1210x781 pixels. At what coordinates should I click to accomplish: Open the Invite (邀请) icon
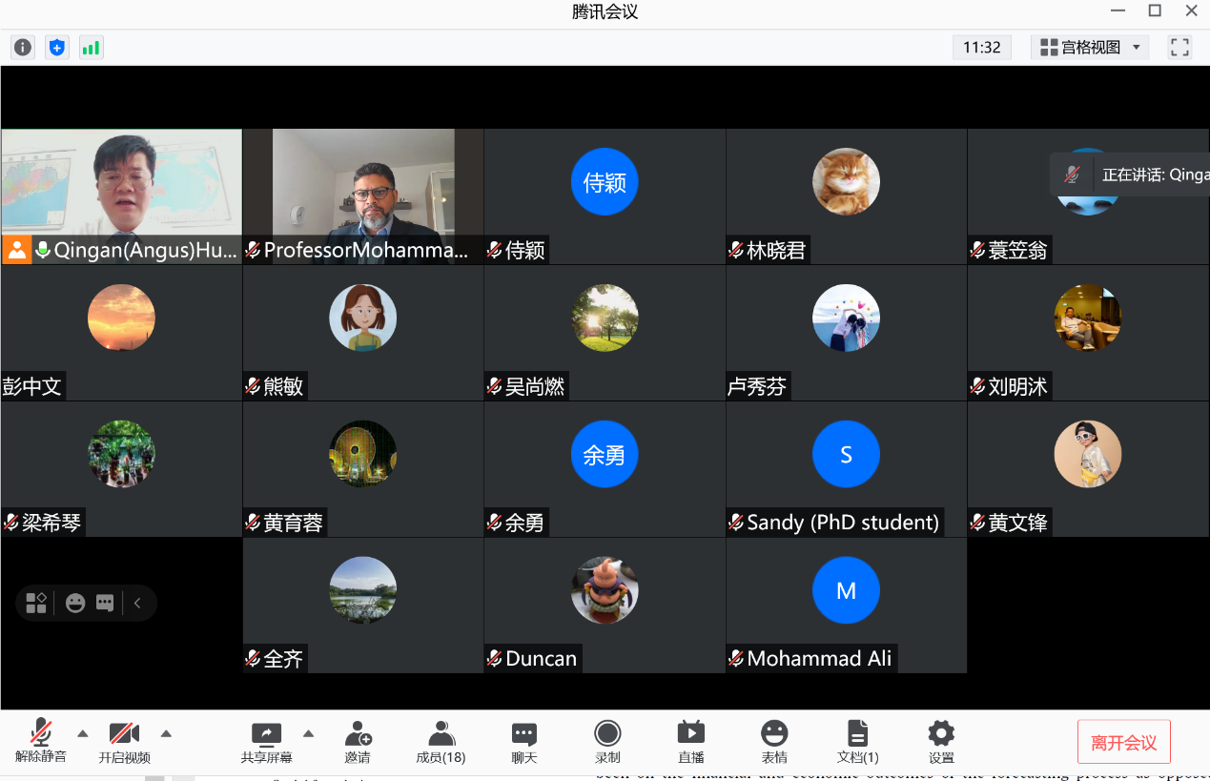358,742
